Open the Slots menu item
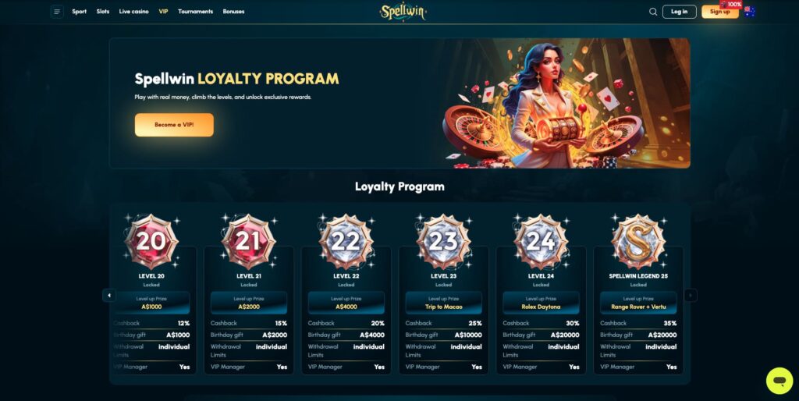 coord(103,12)
